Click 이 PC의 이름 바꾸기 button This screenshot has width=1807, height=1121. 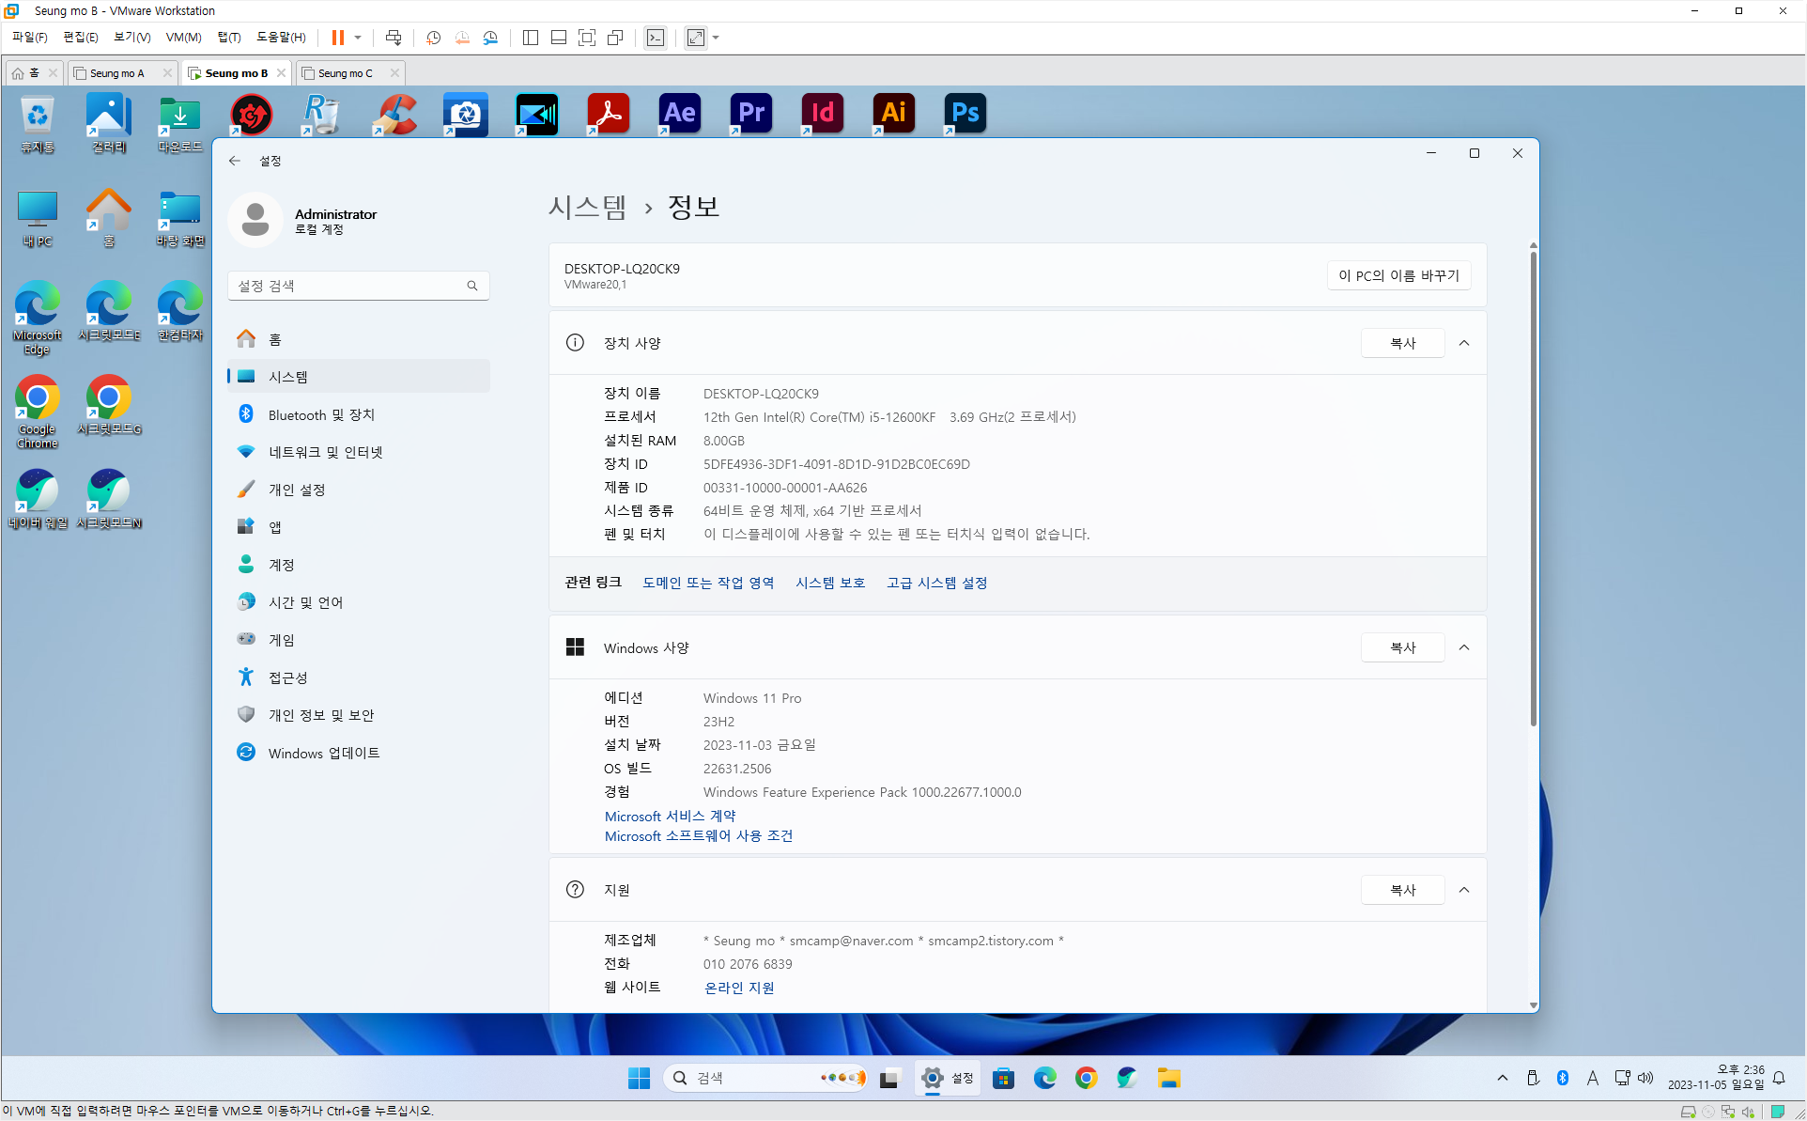[1398, 275]
